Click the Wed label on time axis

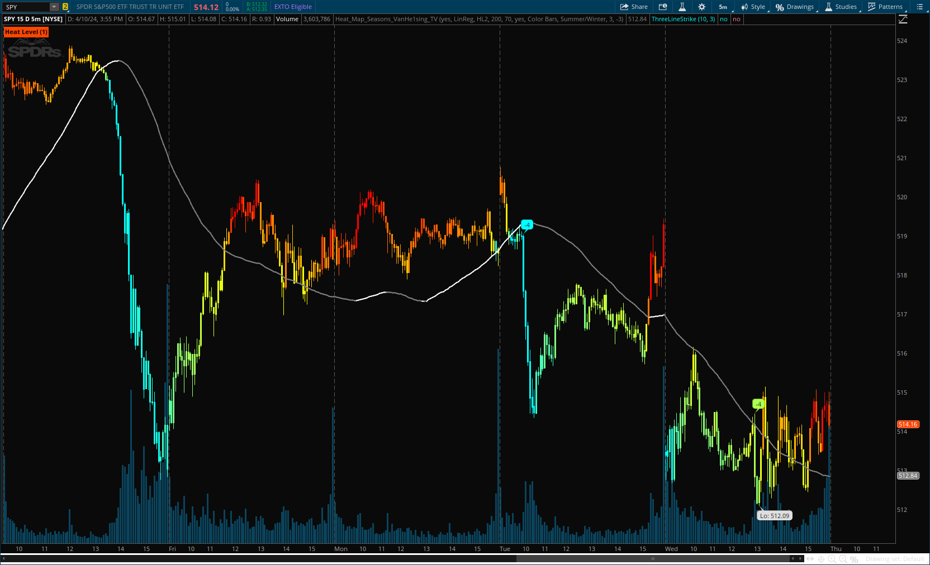click(x=671, y=549)
